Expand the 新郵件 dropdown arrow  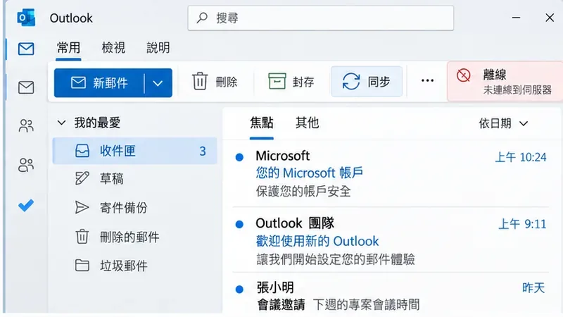coord(158,83)
